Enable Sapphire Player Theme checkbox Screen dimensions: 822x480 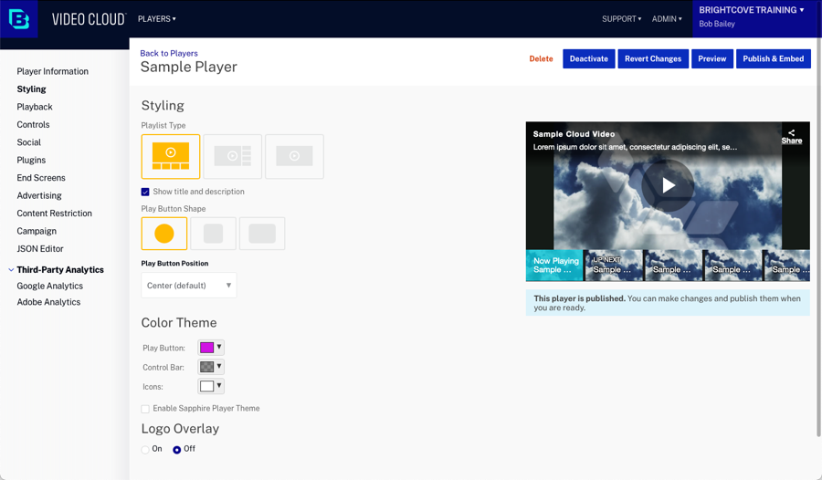[145, 409]
